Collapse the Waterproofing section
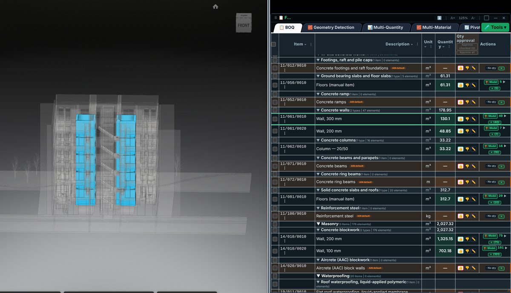The image size is (511, 293). [x=319, y=276]
